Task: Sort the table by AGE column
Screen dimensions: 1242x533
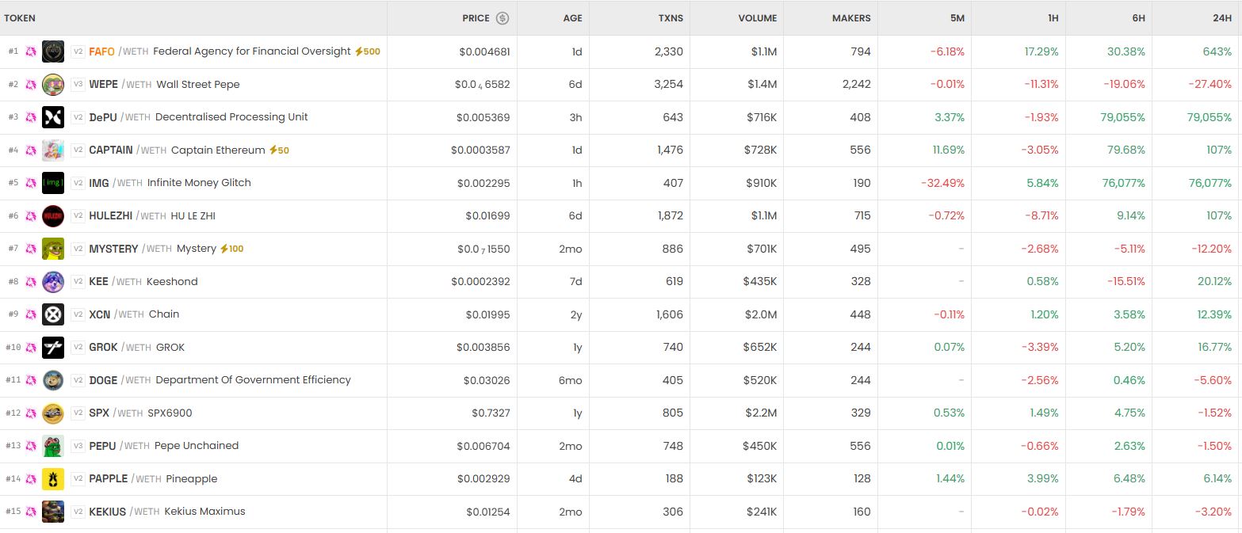Action: coord(572,18)
